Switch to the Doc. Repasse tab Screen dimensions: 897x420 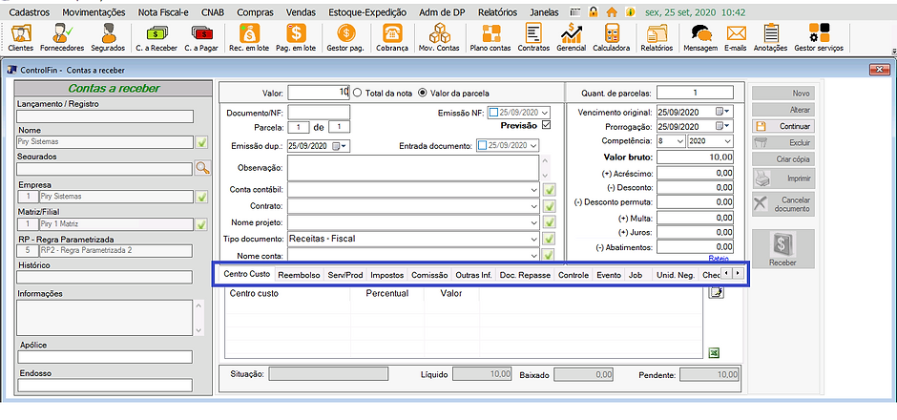pyautogui.click(x=525, y=275)
